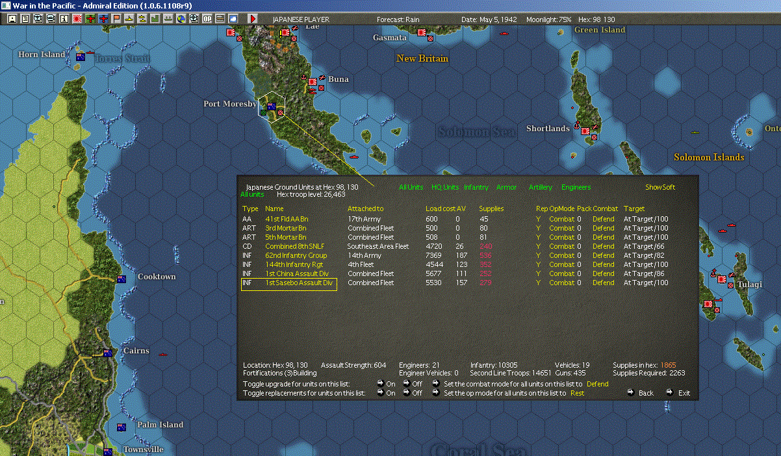Screen dimensions: 781x456
Task: Change Combat 'Defend' for 62nd Infantry Group
Action: click(x=603, y=255)
